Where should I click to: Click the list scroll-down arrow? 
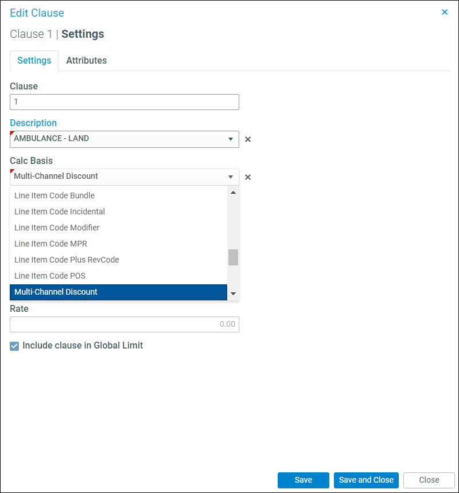coord(233,294)
